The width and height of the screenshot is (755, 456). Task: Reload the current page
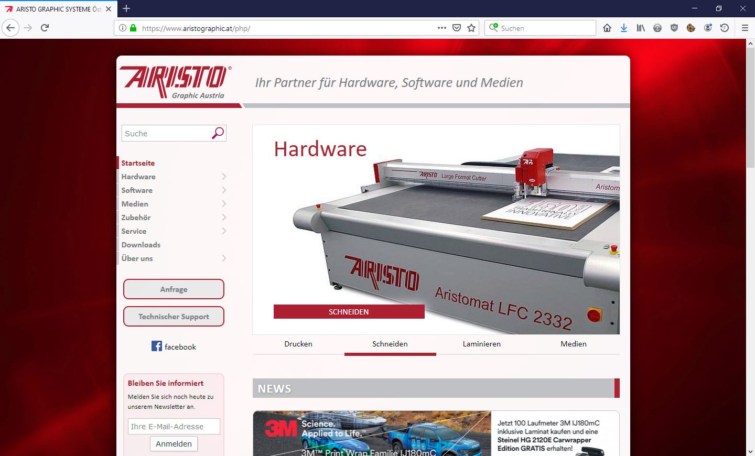45,28
